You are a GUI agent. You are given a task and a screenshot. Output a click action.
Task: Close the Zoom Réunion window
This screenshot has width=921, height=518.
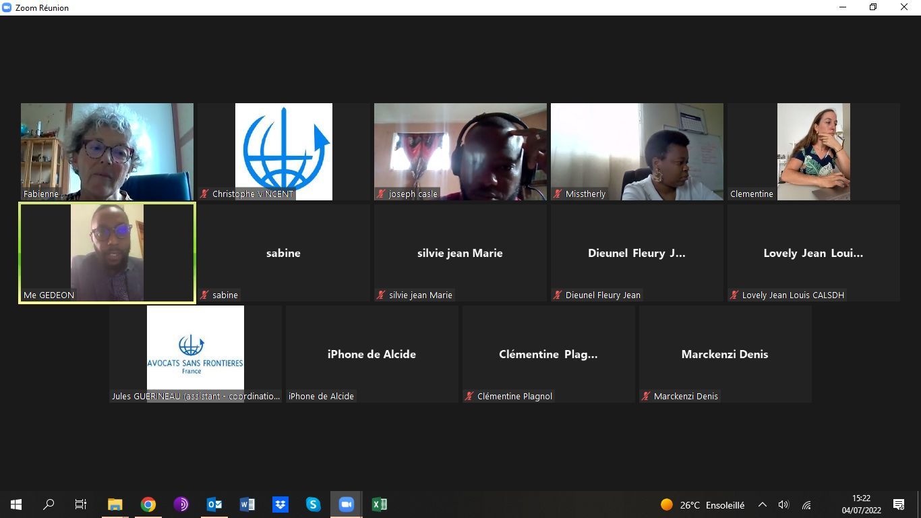pos(904,7)
